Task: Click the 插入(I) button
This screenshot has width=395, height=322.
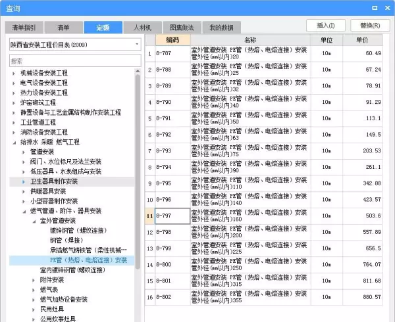Action: (326, 26)
